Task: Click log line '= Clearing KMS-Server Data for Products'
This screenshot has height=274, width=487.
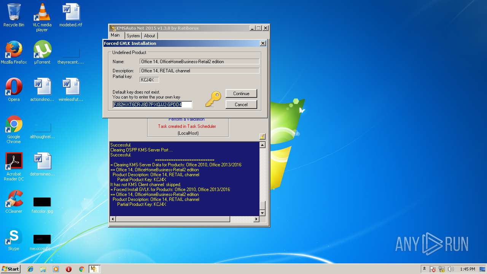Action: pyautogui.click(x=176, y=165)
